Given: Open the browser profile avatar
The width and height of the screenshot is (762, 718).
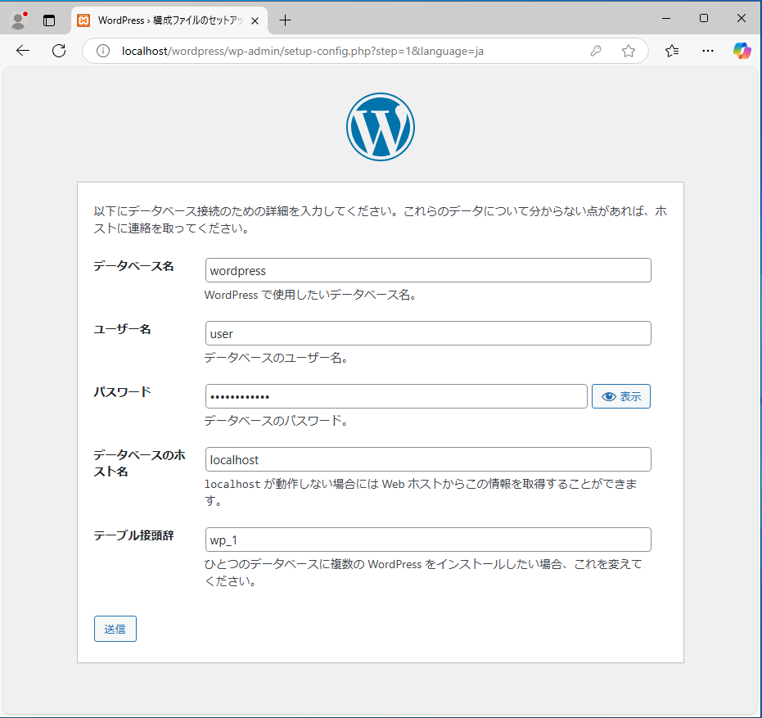Looking at the screenshot, I should 18,20.
